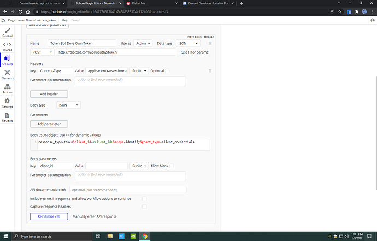Click the API documentation link field
The height and width of the screenshot is (241, 377).
pos(128,190)
